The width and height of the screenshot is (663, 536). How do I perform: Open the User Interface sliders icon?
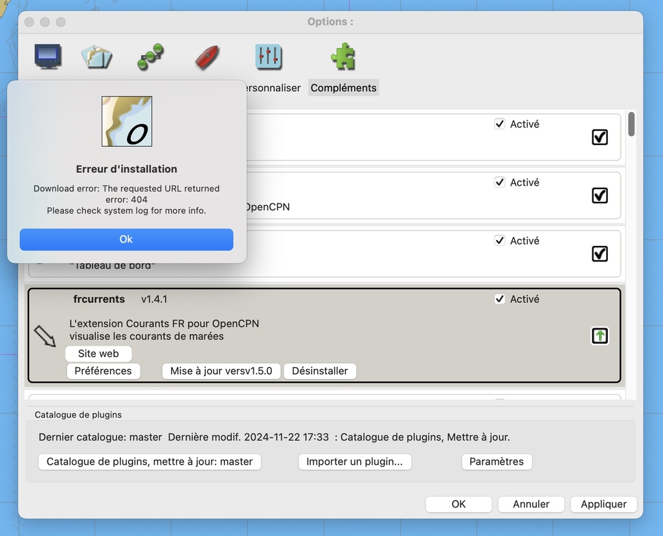coord(268,57)
